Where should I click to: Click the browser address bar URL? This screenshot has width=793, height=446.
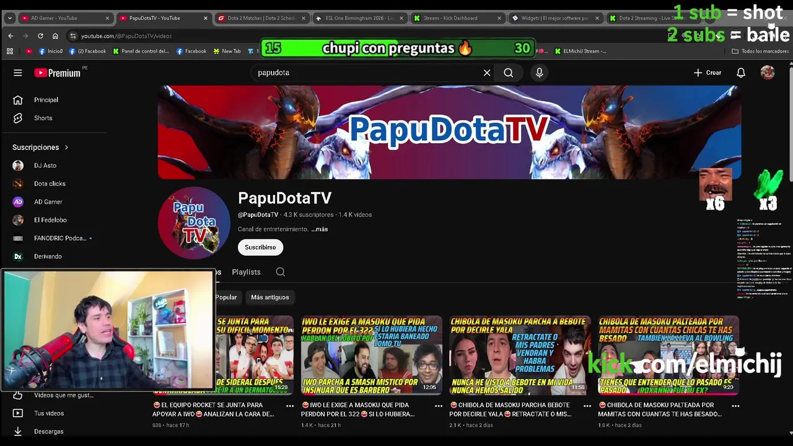[x=126, y=36]
